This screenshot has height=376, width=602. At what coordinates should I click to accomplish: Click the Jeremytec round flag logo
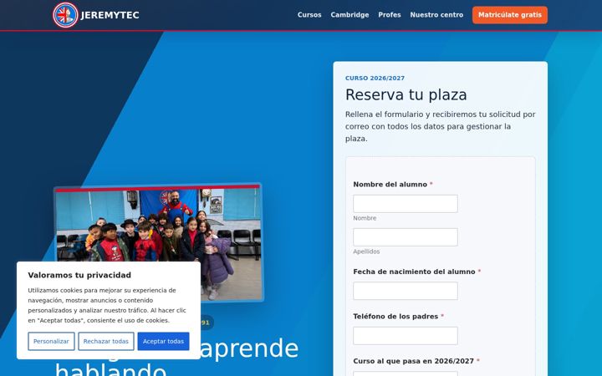65,15
